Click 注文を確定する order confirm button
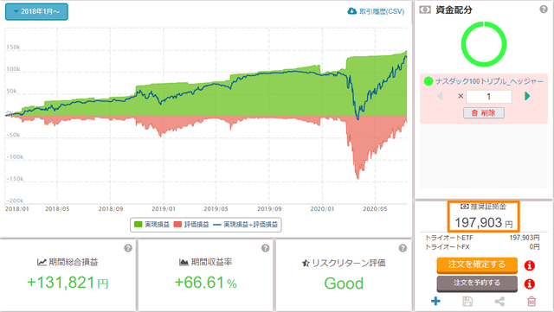 pos(477,265)
